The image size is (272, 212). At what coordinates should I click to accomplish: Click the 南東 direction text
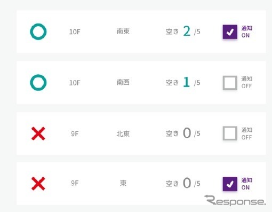pos(123,32)
